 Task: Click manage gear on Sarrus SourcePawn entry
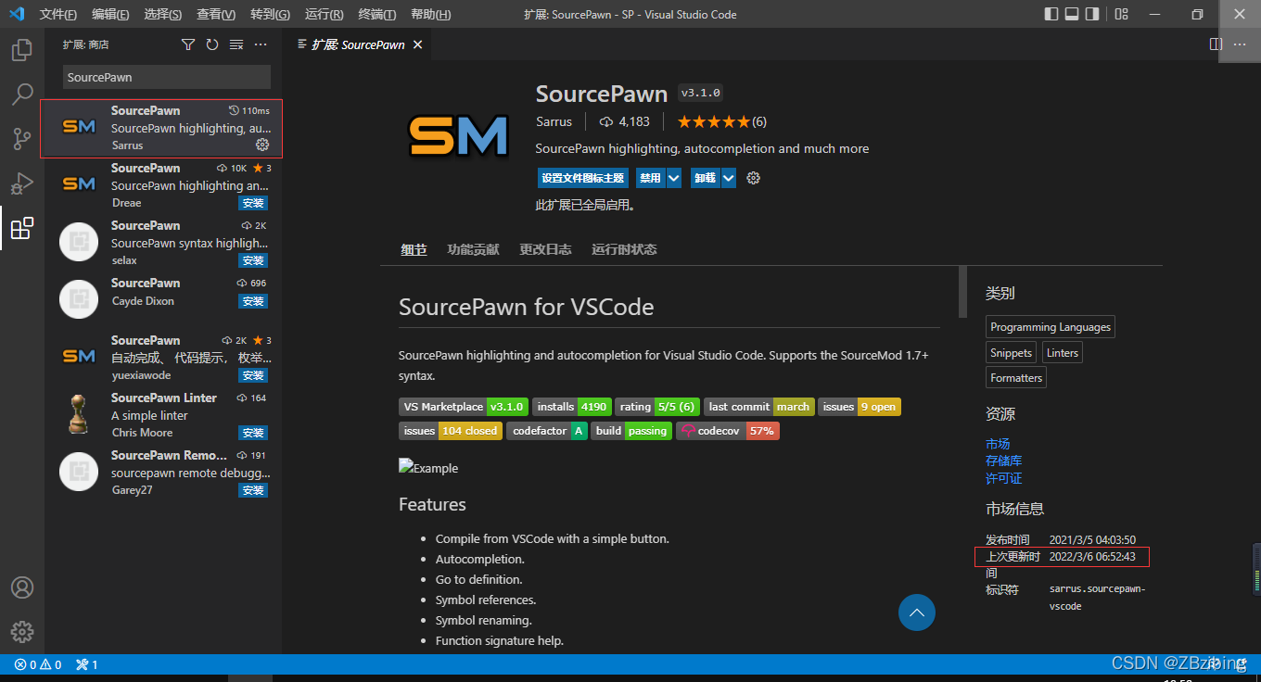pos(262,145)
